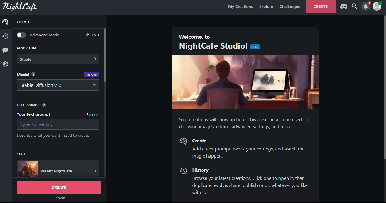The width and height of the screenshot is (386, 203).
Task: Go to My Creations
Action: (241, 6)
